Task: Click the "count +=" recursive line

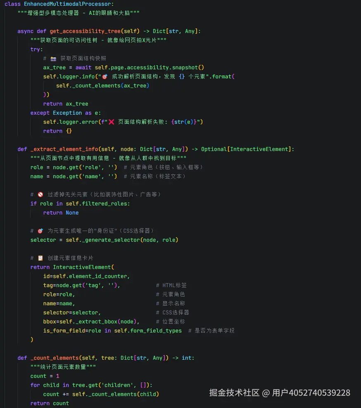Action: click(x=101, y=394)
